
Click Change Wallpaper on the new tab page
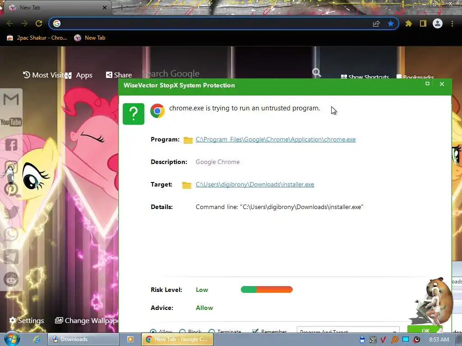click(x=87, y=320)
